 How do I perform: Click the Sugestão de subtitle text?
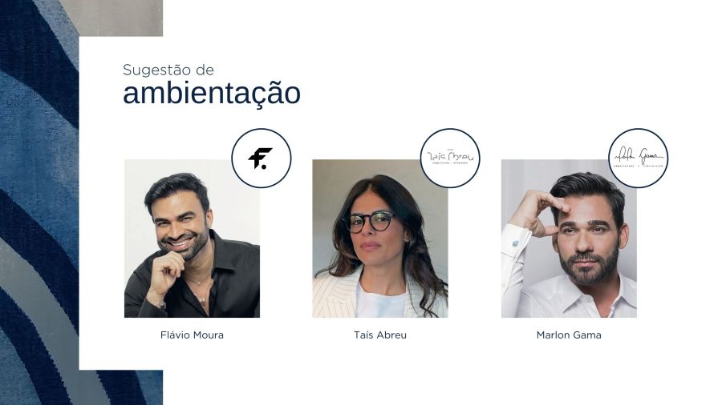pyautogui.click(x=168, y=70)
